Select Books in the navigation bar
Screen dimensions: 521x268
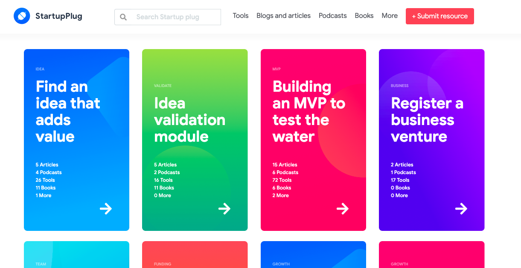pos(364,16)
